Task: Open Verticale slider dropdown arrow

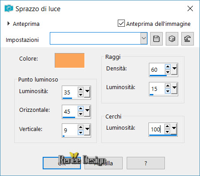Action: tap(87, 130)
